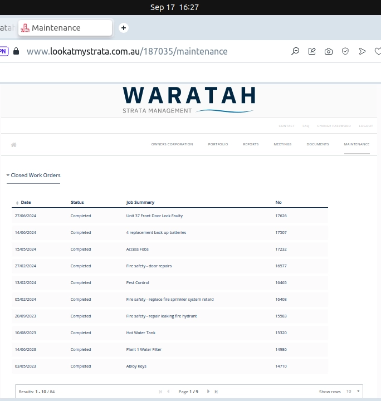This screenshot has height=401, width=381.
Task: Open the Pest Control work order
Action: pos(138,282)
